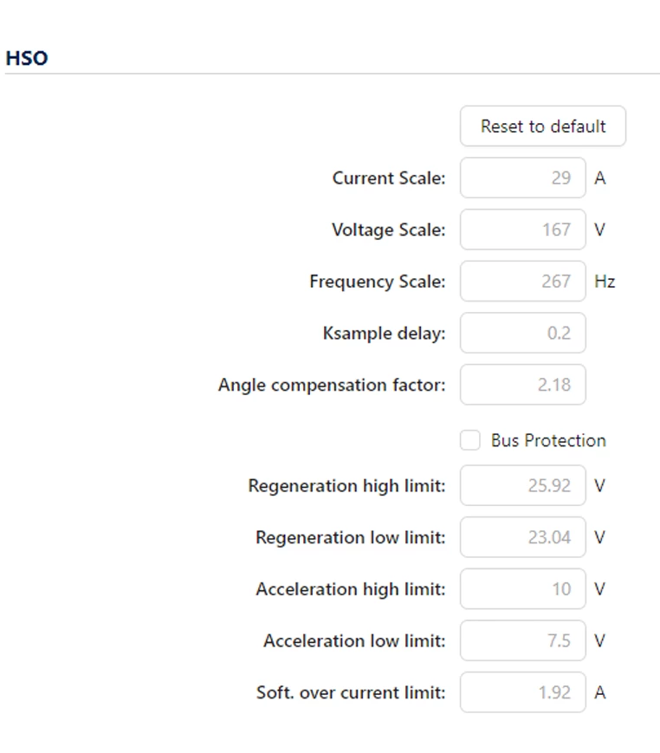
Task: Click the Ksample delay label
Action: [x=384, y=334]
